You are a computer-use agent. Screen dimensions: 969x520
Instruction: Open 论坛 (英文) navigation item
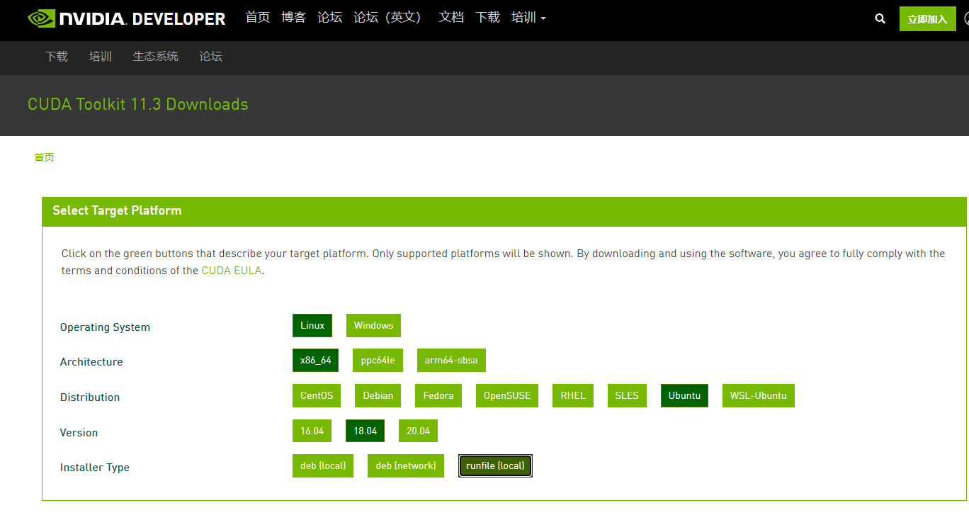[387, 17]
